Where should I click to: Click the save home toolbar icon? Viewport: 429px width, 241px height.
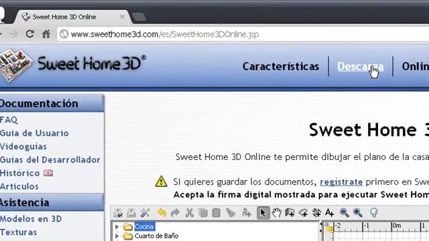click(131, 213)
